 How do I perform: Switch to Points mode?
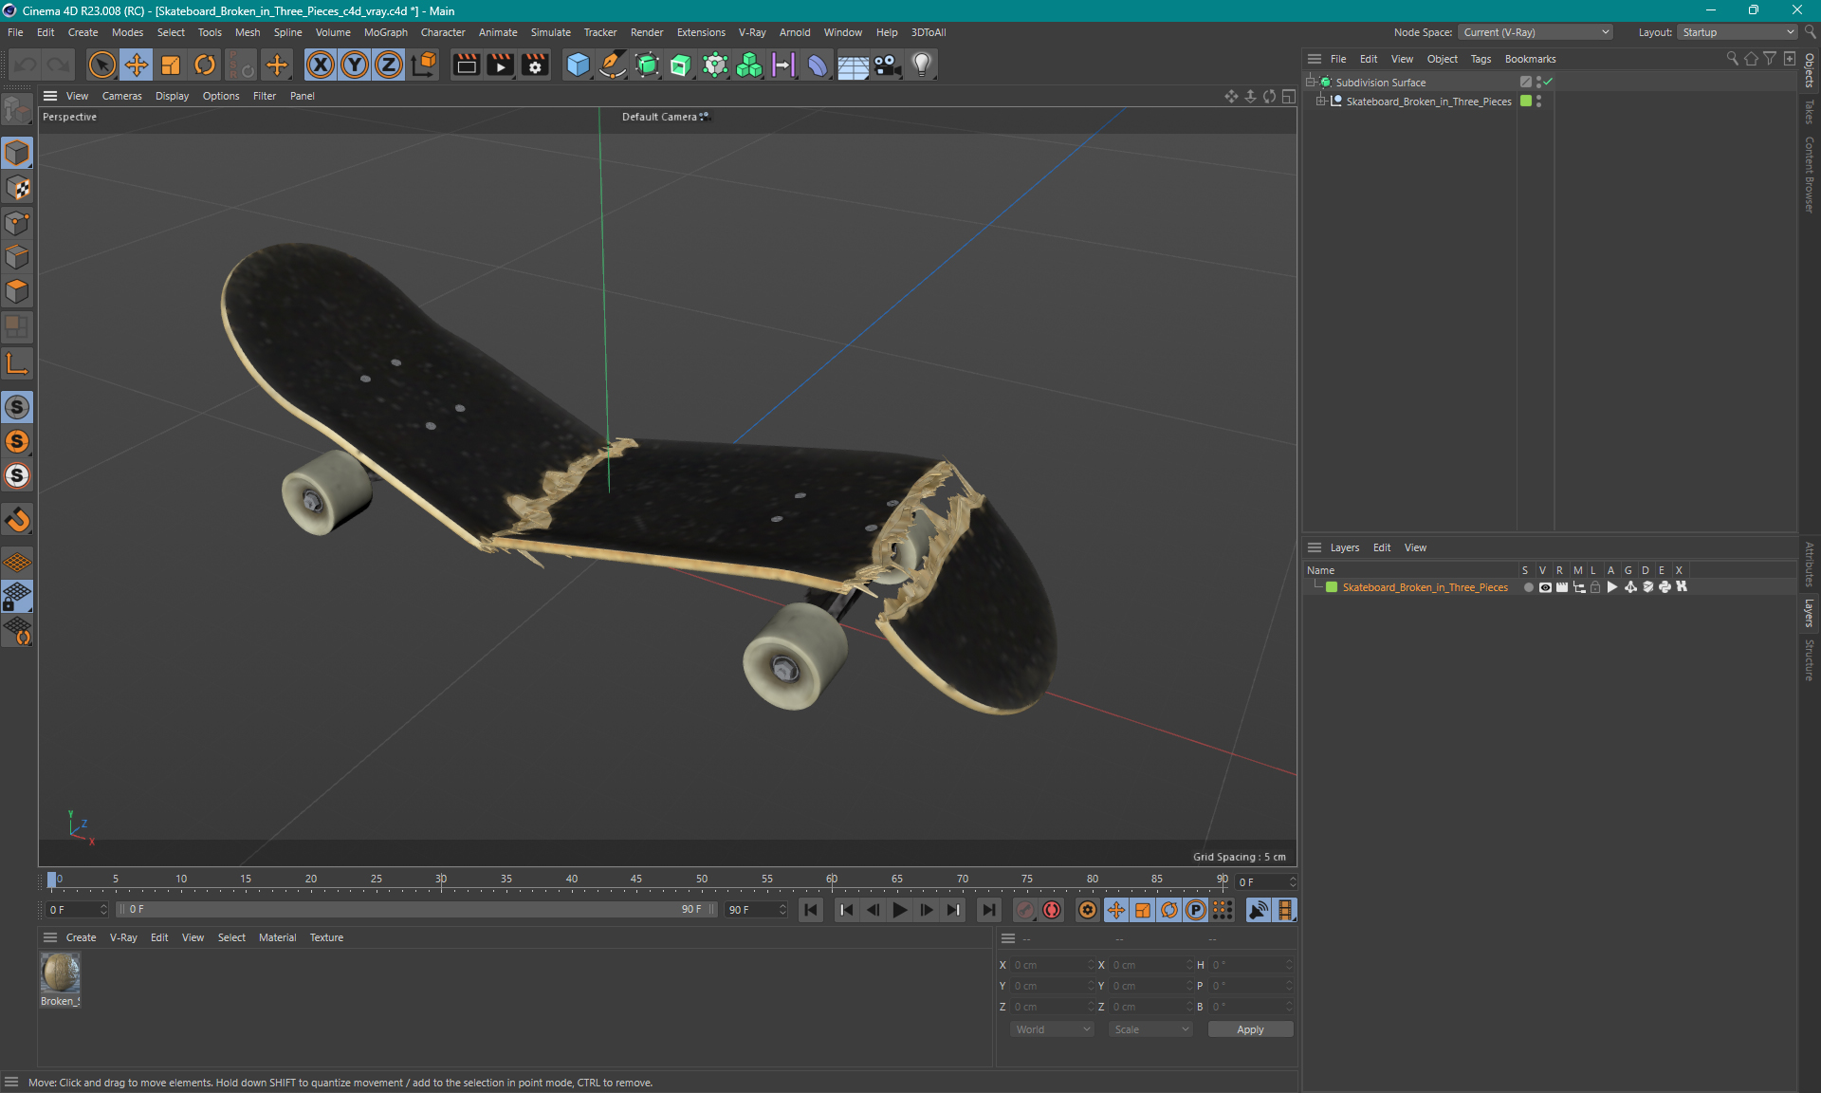17,223
